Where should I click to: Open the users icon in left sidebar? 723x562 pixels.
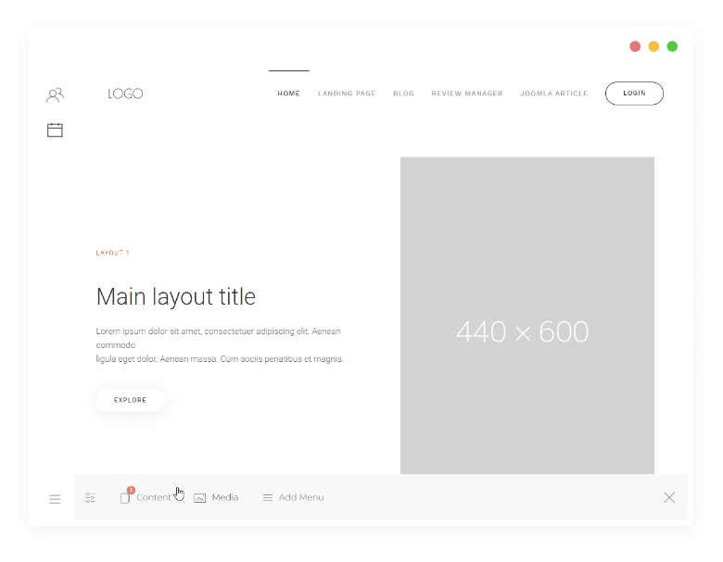(55, 94)
